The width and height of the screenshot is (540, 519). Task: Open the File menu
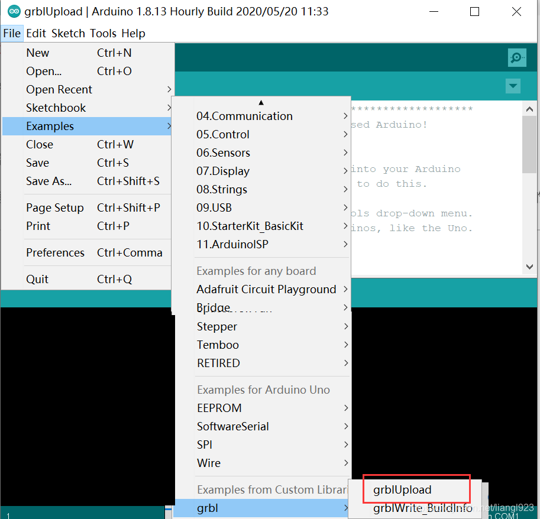click(x=12, y=33)
